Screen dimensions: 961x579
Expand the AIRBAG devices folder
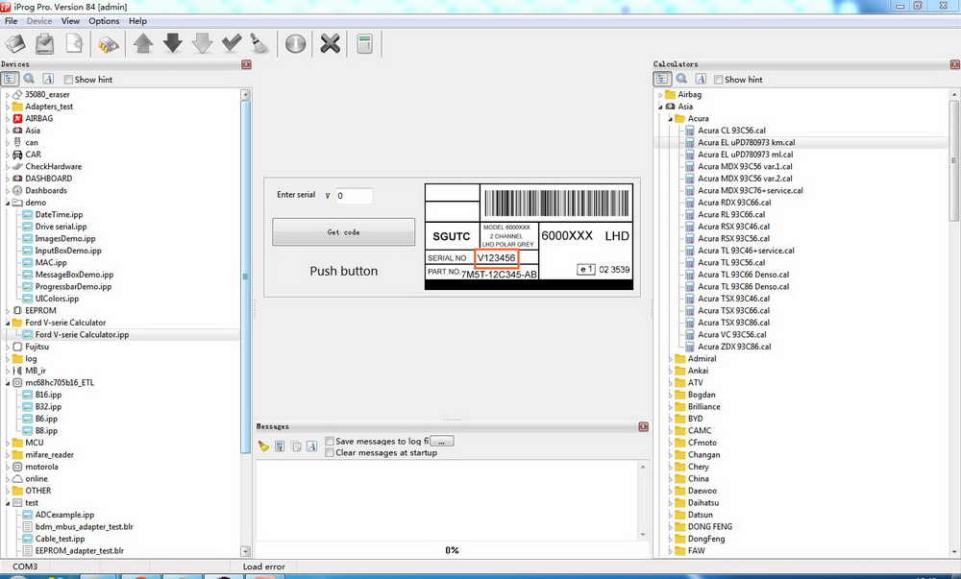click(8, 119)
